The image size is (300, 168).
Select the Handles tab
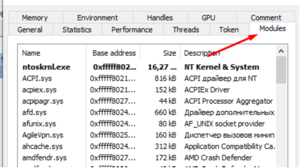coord(160,18)
